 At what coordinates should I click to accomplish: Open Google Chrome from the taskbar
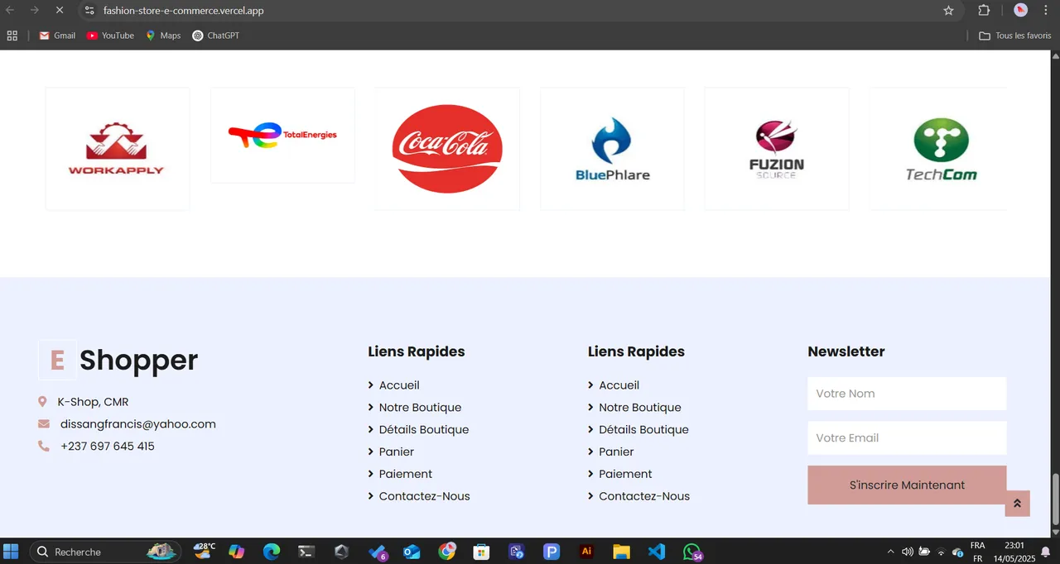447,552
